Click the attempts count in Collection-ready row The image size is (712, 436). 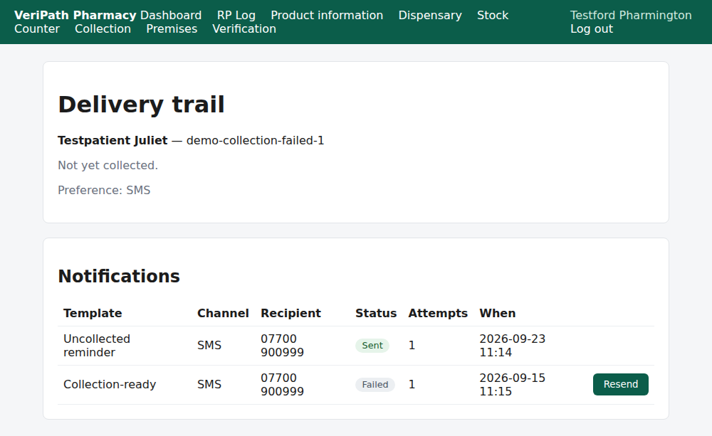pos(412,384)
